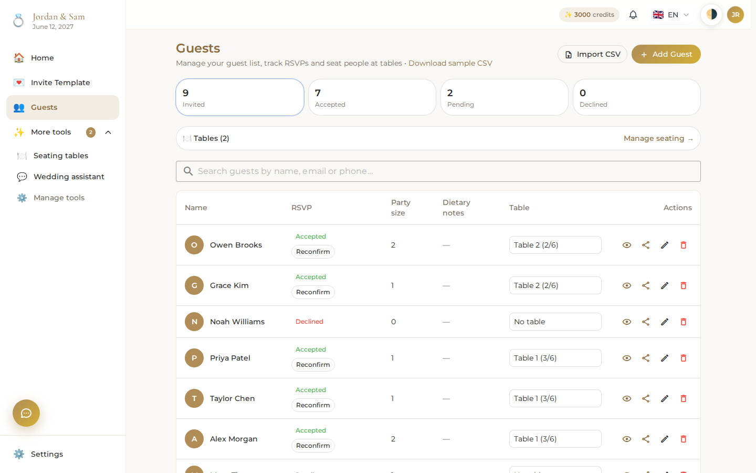Screen dimensions: 756x473
Task: Edit Alex Morgan with the pencil icon
Action: point(665,439)
